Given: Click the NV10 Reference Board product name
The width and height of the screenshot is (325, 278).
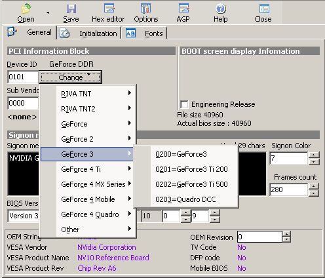Looking at the screenshot, I should coord(113,258).
